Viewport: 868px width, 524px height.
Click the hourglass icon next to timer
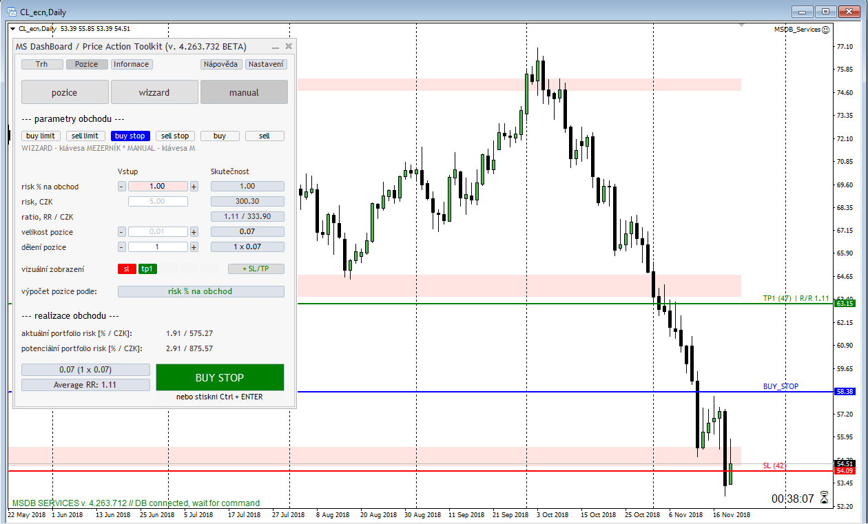click(825, 499)
